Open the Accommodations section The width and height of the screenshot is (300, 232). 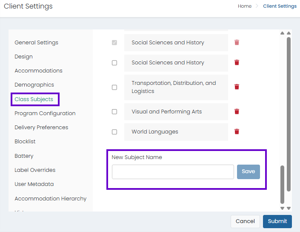[38, 71]
